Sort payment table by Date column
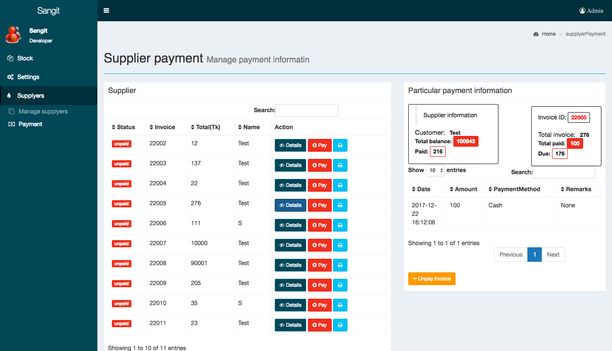Screen dimensions: 612x351 (x=421, y=189)
